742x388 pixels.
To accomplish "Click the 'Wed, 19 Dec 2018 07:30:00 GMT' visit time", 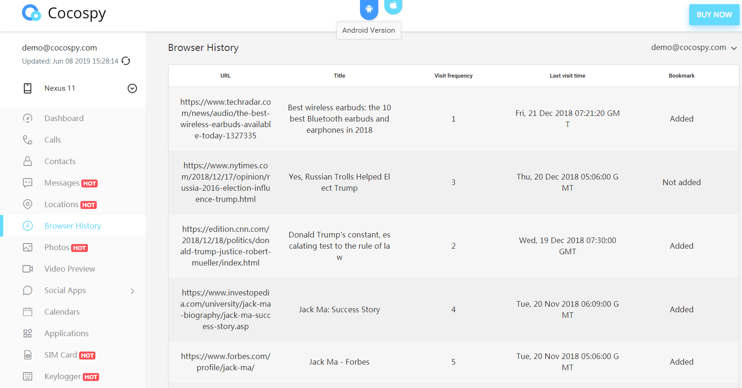I will click(568, 246).
